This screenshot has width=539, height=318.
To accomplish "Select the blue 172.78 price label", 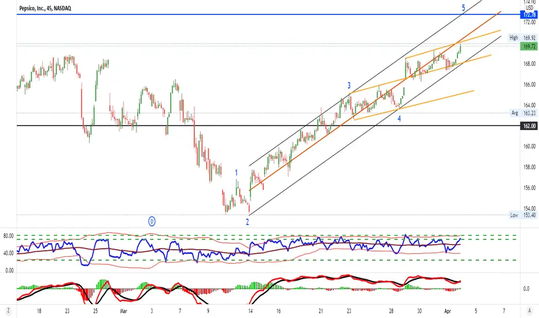I will click(x=529, y=15).
